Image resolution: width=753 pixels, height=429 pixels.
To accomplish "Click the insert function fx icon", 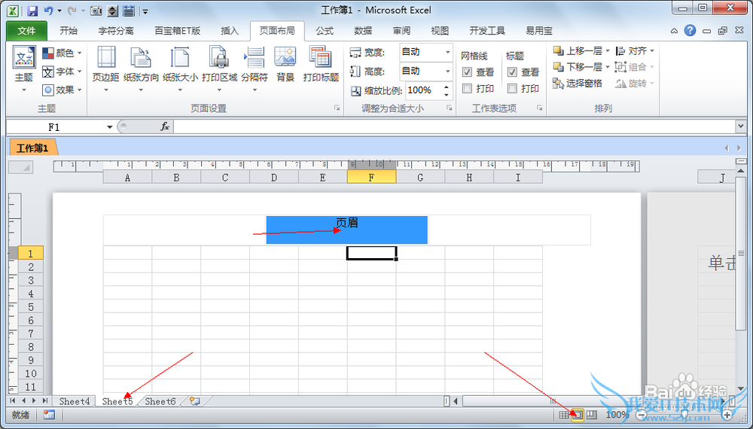I will [x=165, y=126].
